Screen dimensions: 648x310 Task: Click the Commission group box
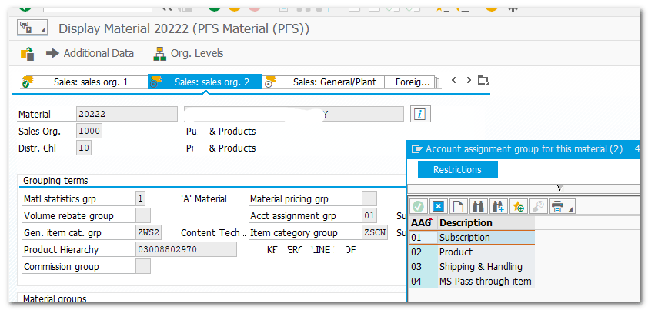tap(142, 266)
